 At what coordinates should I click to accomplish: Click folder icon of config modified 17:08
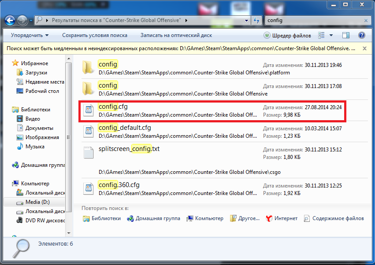(x=87, y=88)
